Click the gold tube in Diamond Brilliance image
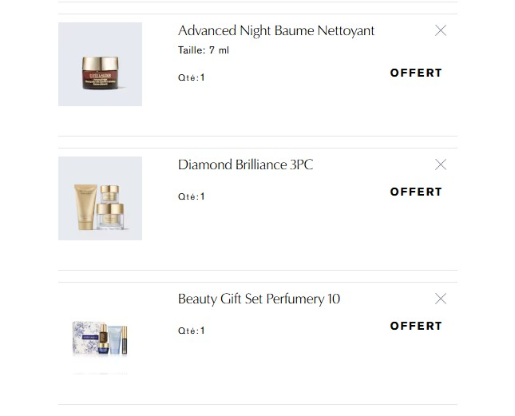Viewport: 515px width, 416px height. (x=85, y=207)
